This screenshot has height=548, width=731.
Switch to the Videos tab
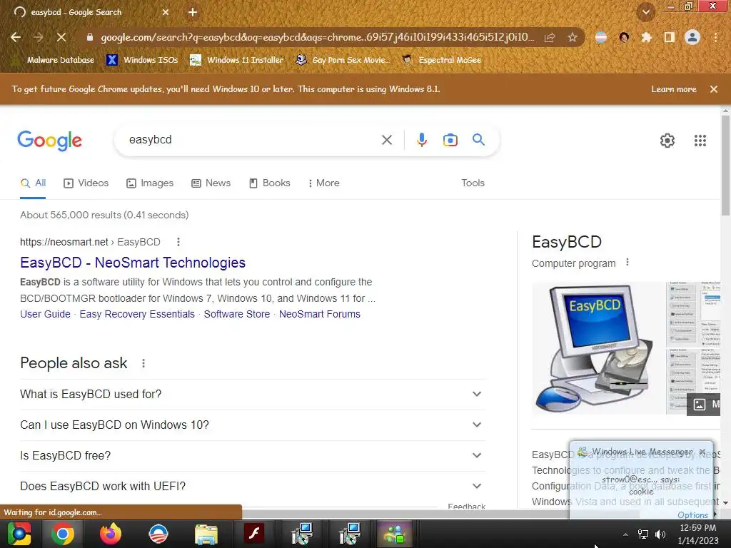tap(86, 183)
